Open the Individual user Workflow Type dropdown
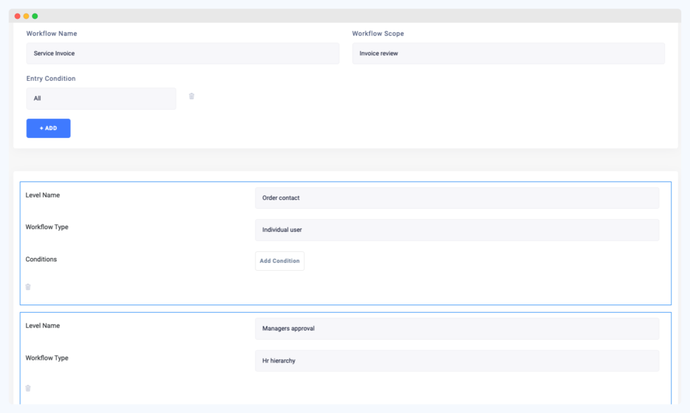 tap(457, 230)
